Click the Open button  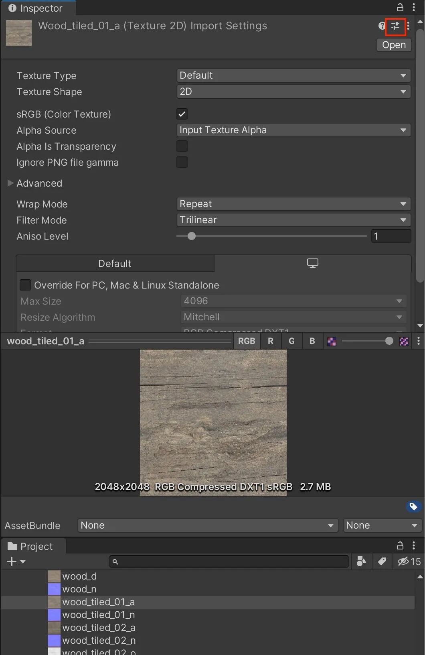pyautogui.click(x=393, y=45)
